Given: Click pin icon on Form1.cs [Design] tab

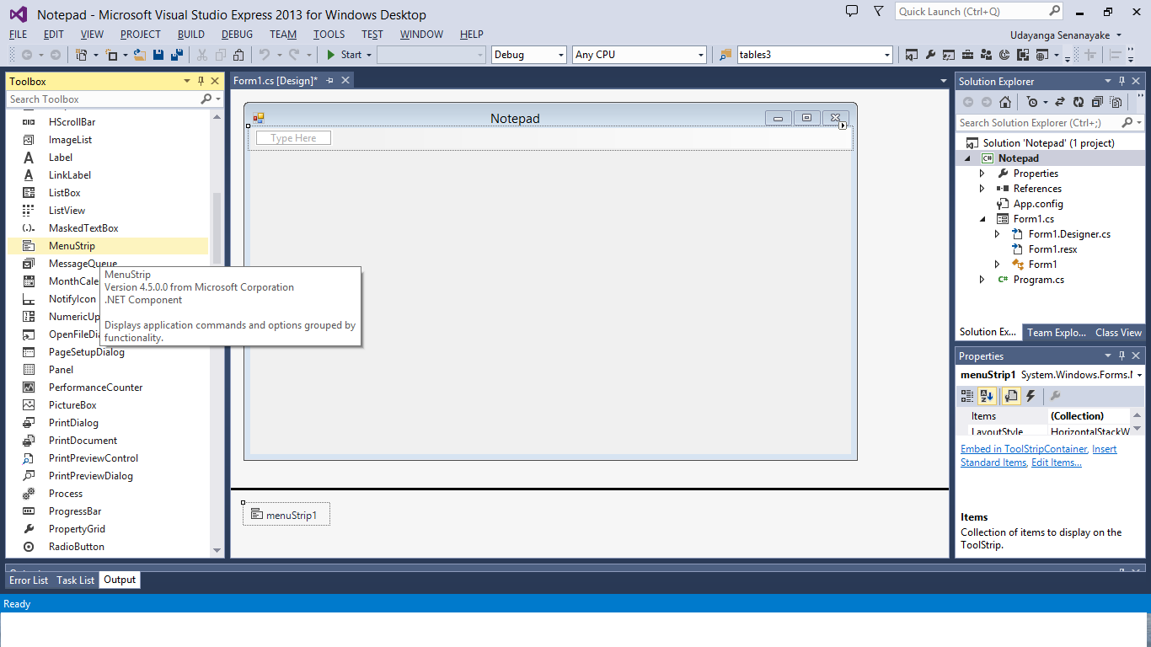Looking at the screenshot, I should (x=330, y=80).
